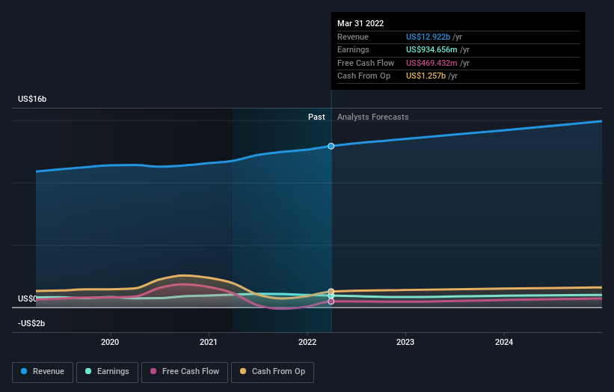Image resolution: width=614 pixels, height=392 pixels.
Task: Click the -US$2b y-axis label
Action: click(31, 323)
